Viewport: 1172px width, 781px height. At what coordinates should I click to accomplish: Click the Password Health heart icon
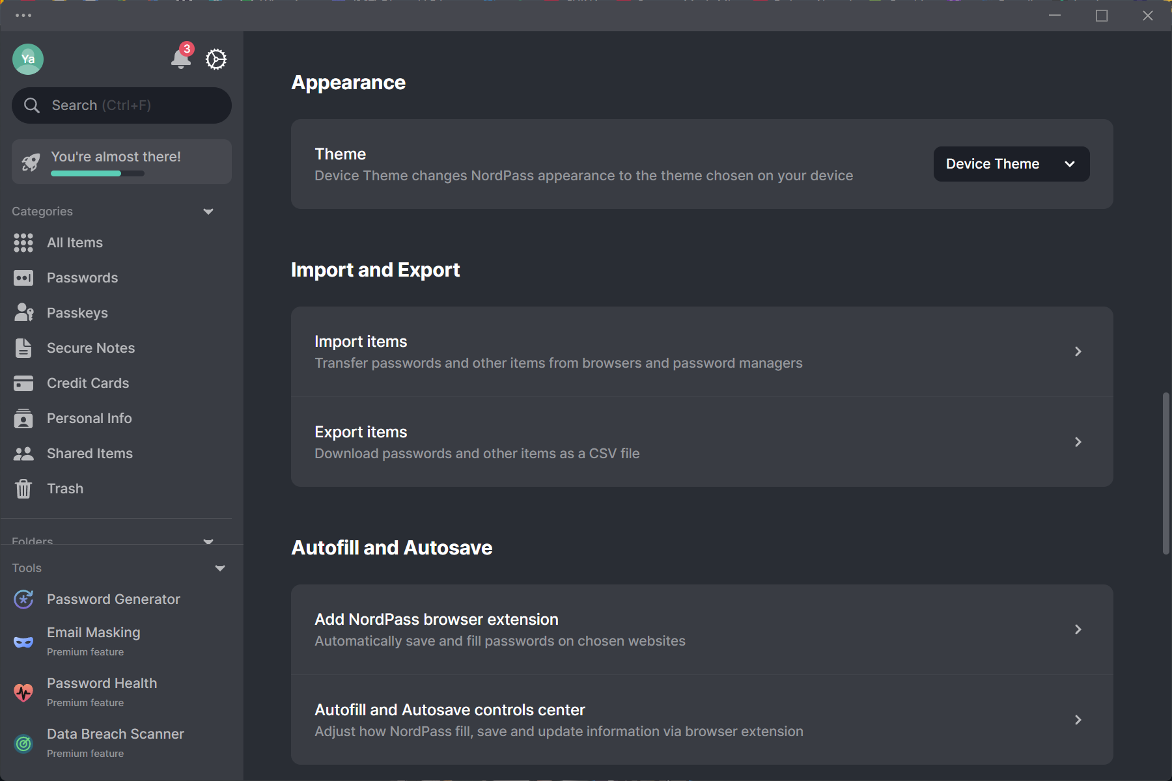point(23,692)
